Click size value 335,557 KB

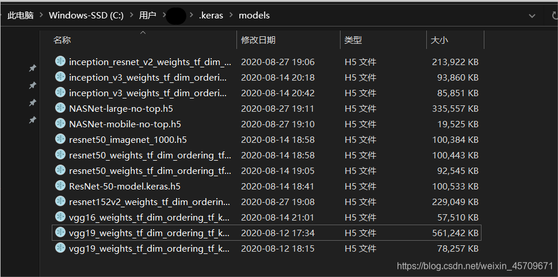(455, 109)
